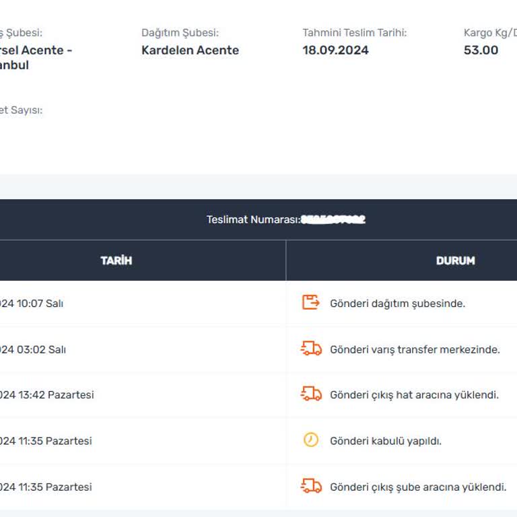Click truck icon beside 'Gönderi varış transfer merkezinde'
This screenshot has height=517, width=517.
[x=311, y=349]
